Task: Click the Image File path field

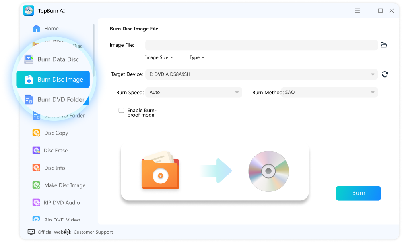Action: click(x=261, y=45)
